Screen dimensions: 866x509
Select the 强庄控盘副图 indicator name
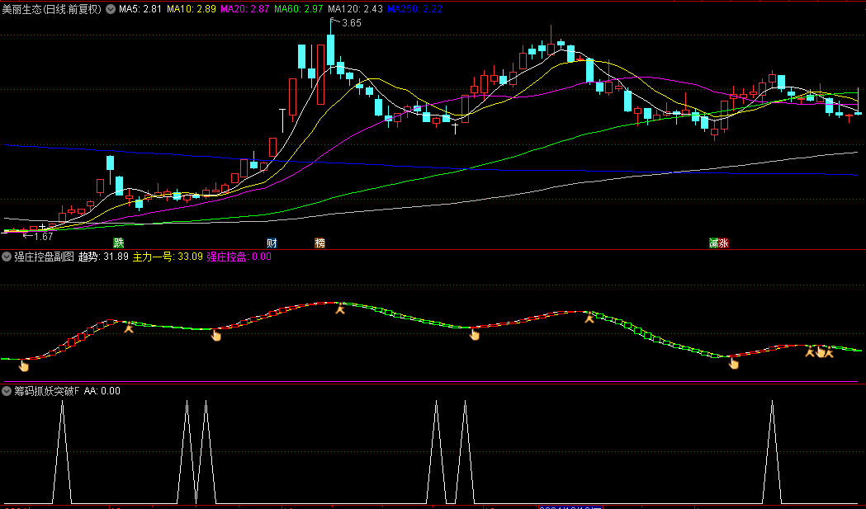44,257
